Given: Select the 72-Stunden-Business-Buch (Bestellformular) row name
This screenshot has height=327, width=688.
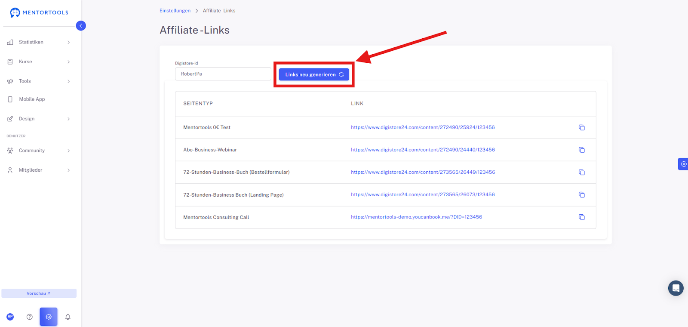Looking at the screenshot, I should 236,172.
